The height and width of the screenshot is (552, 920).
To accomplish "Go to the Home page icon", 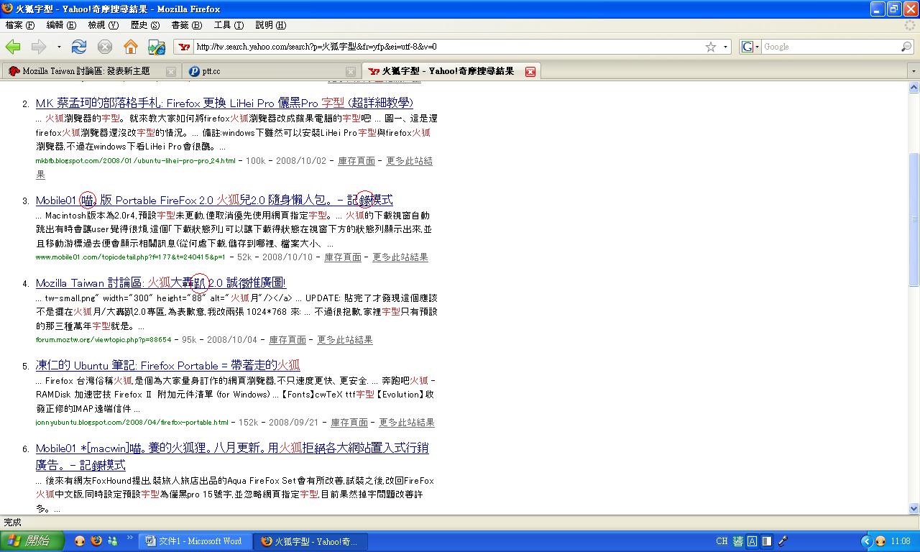I will pyautogui.click(x=130, y=47).
